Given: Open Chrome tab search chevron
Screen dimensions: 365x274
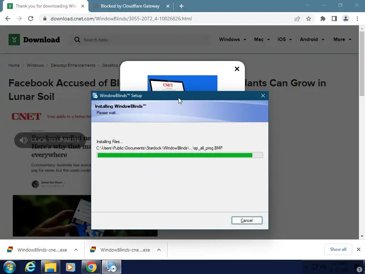Looking at the screenshot, I should [308, 5].
